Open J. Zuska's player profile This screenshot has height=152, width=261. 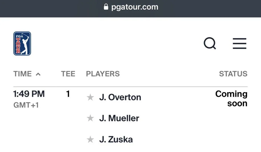[x=116, y=139]
